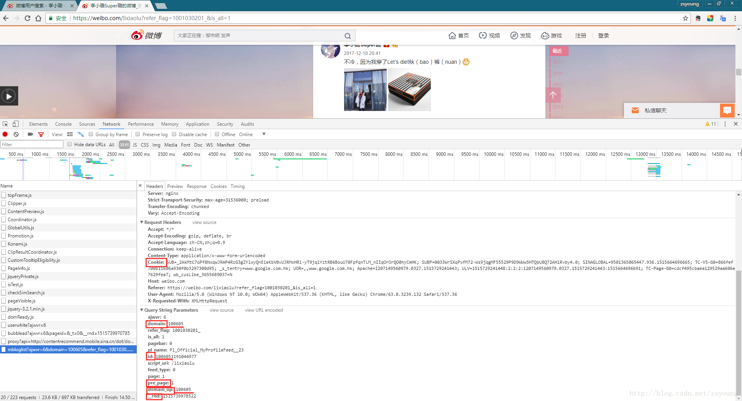Click the browser back arrow
Image resolution: width=742 pixels, height=401 pixels.
(6, 18)
